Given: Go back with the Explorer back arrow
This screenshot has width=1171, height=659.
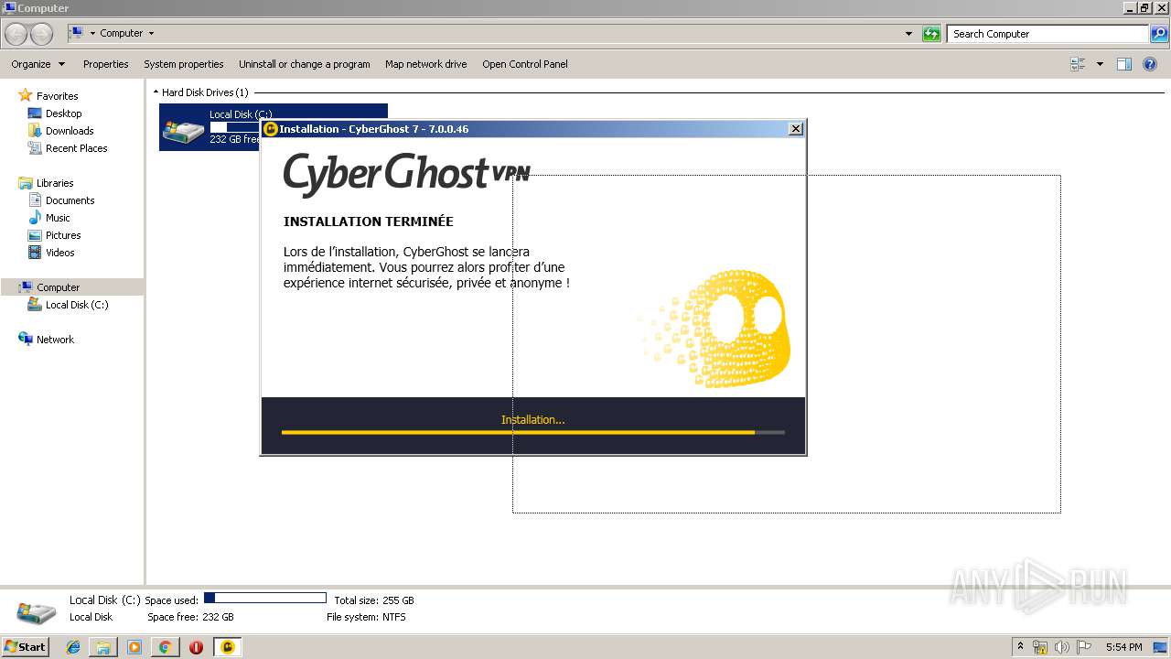Looking at the screenshot, I should coord(16,34).
